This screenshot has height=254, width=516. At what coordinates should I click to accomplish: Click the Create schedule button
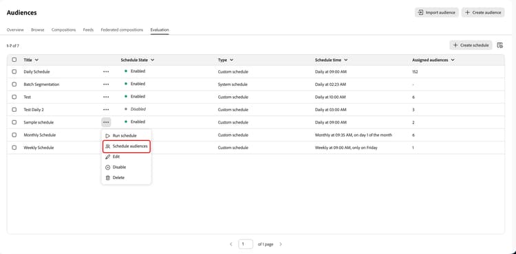coord(471,45)
